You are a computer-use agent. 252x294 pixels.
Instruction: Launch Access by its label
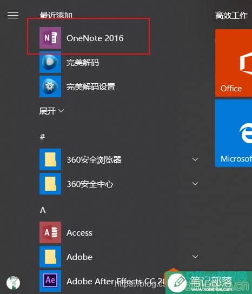pyautogui.click(x=79, y=233)
